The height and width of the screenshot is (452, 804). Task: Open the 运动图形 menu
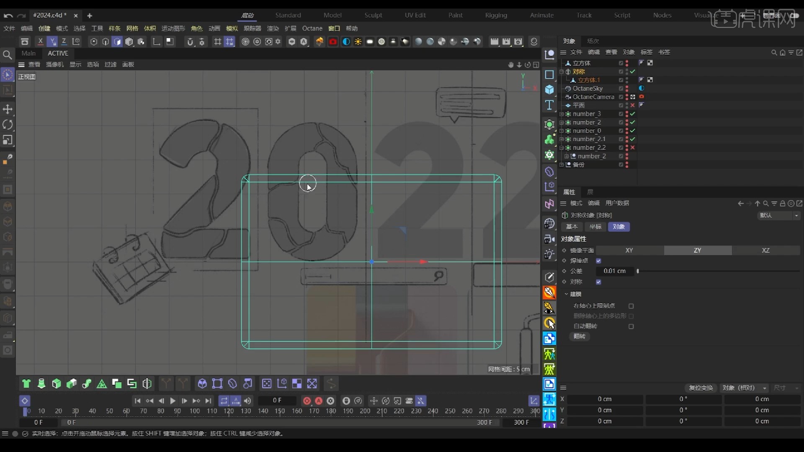173,28
